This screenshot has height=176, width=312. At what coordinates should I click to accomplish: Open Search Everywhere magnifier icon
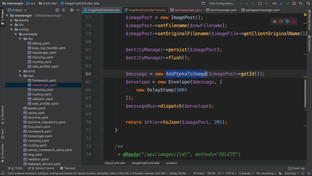tap(308, 3)
